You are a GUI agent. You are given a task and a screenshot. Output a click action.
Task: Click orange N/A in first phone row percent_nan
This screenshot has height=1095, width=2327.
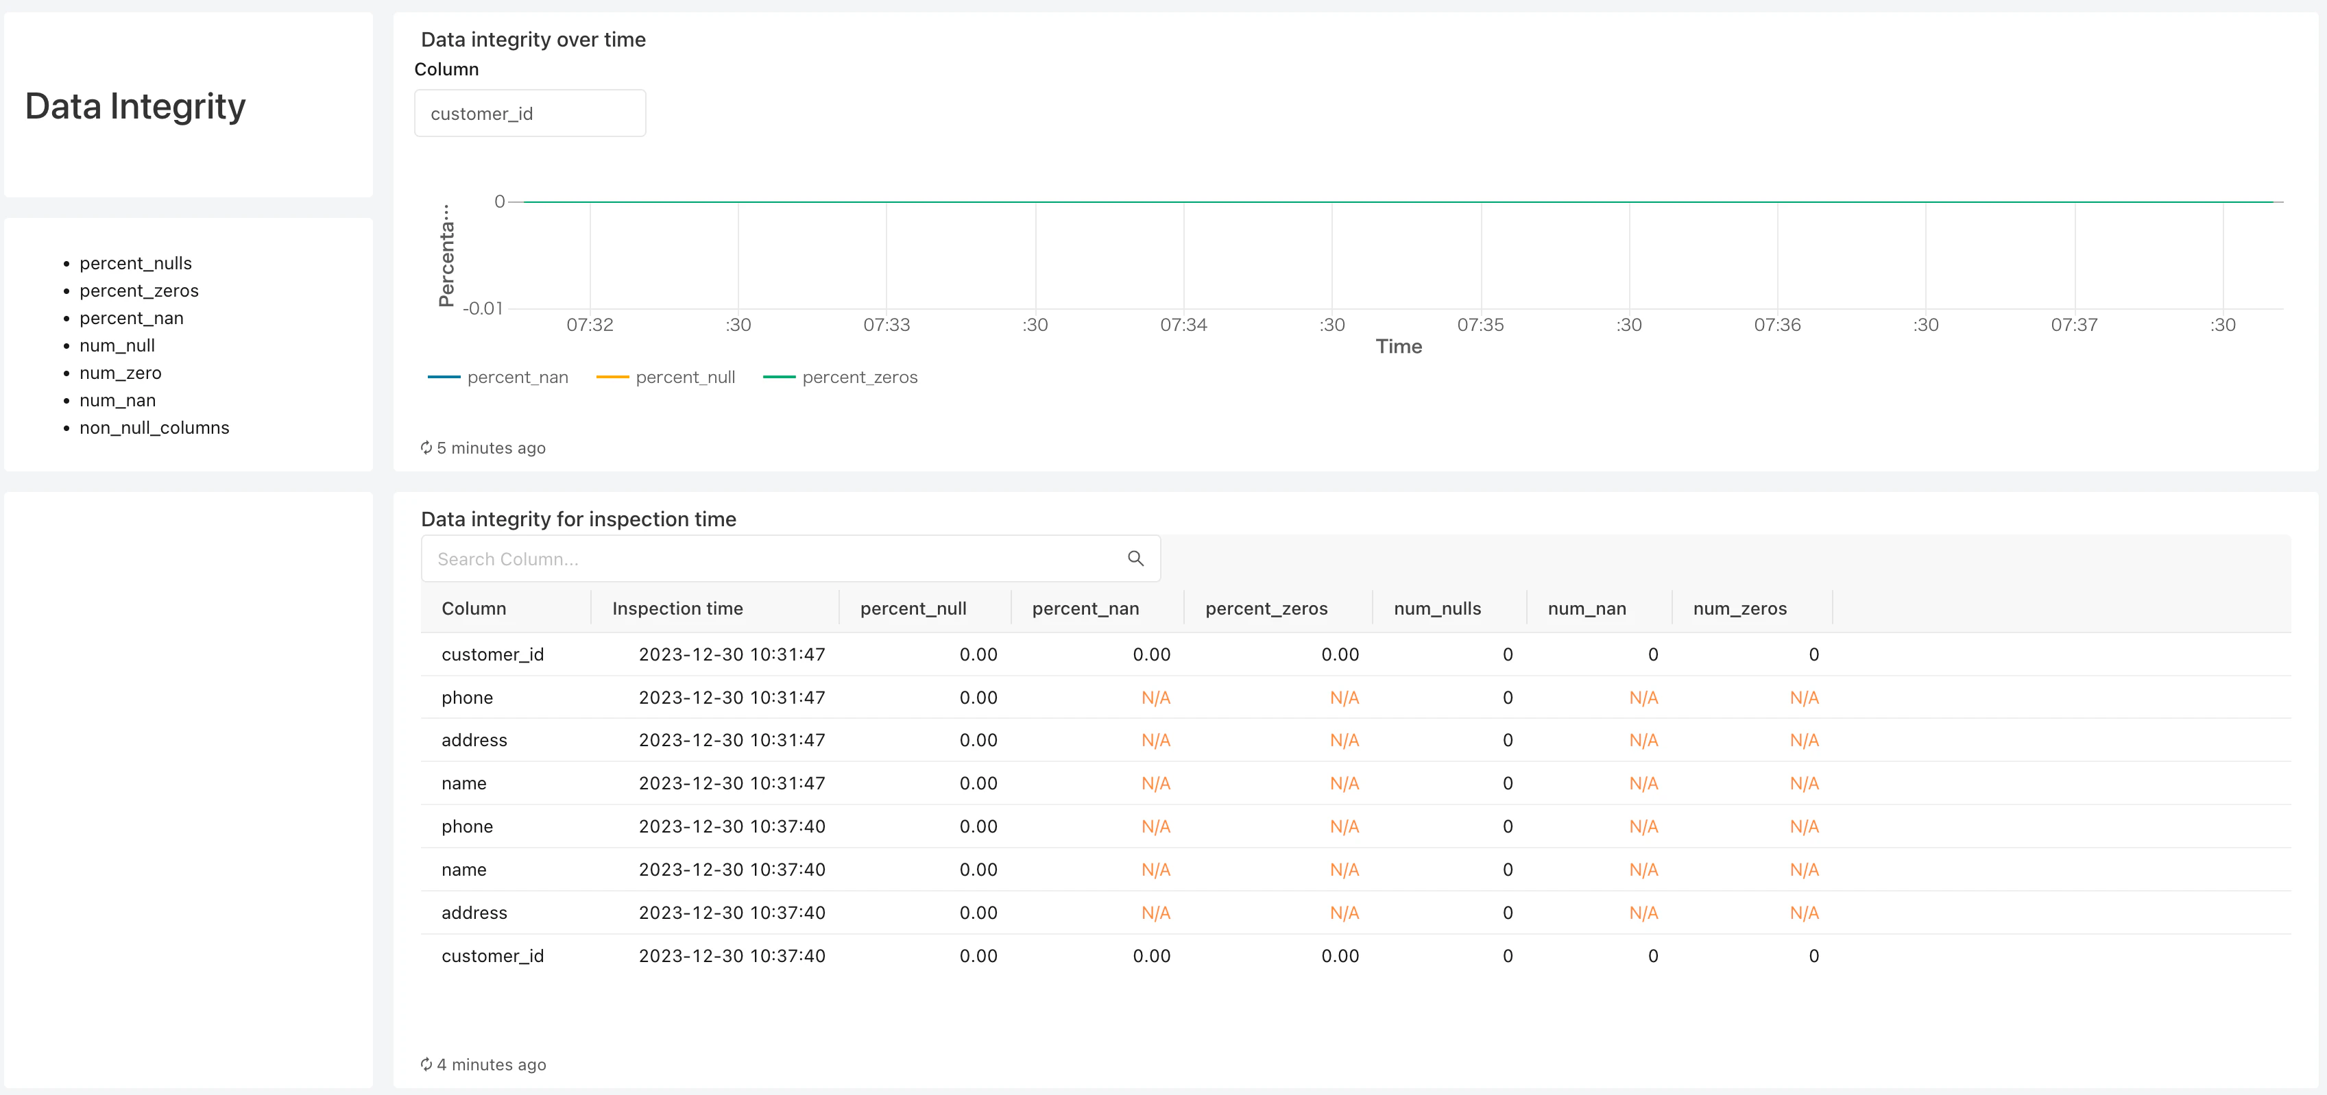point(1155,698)
